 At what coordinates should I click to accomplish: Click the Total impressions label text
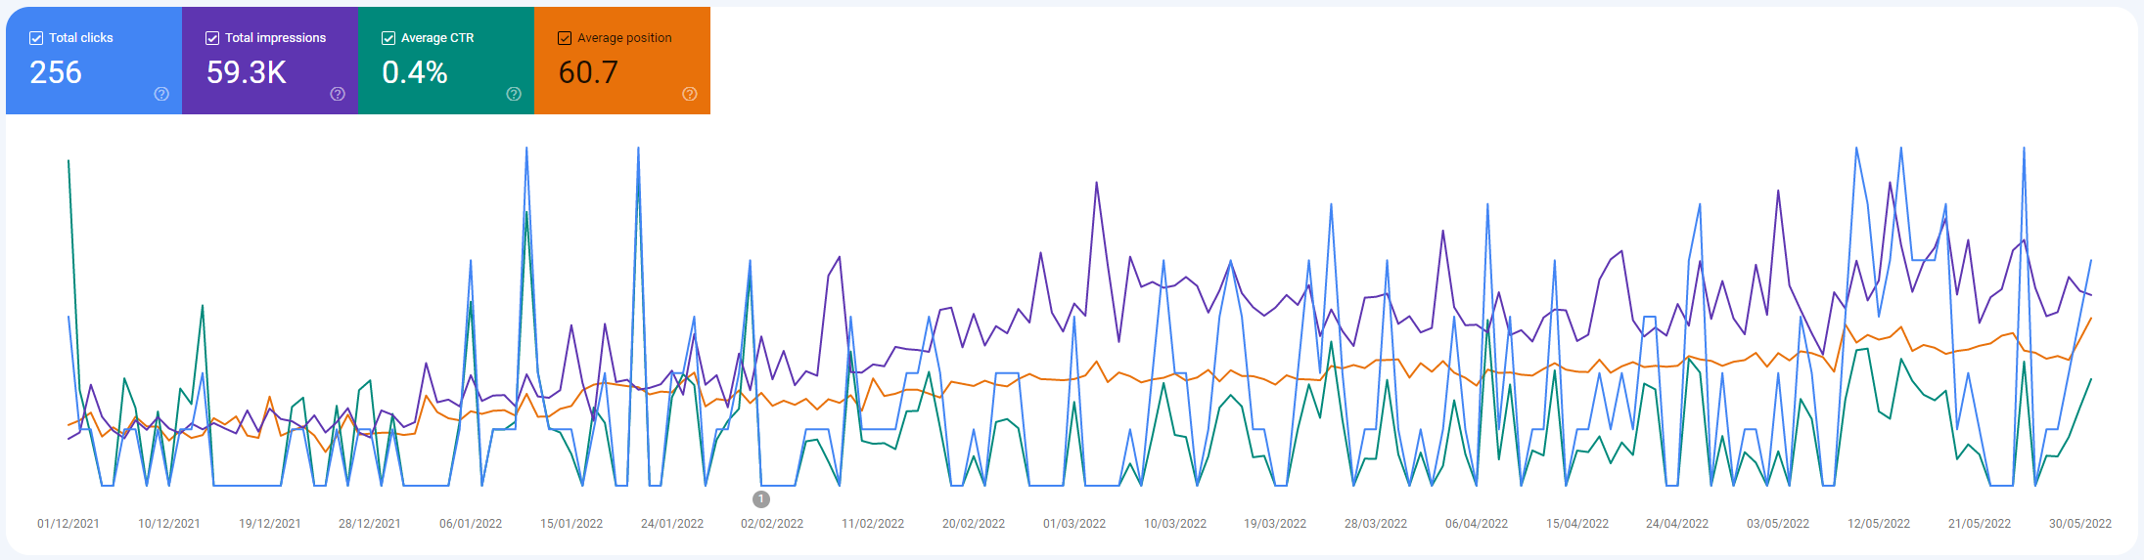pos(275,38)
